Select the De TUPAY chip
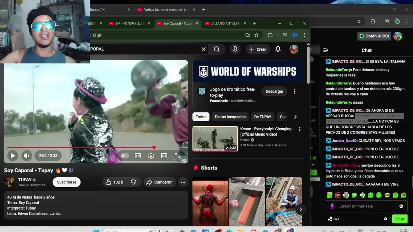Screen dimensions: 413x232 (x=263, y=117)
